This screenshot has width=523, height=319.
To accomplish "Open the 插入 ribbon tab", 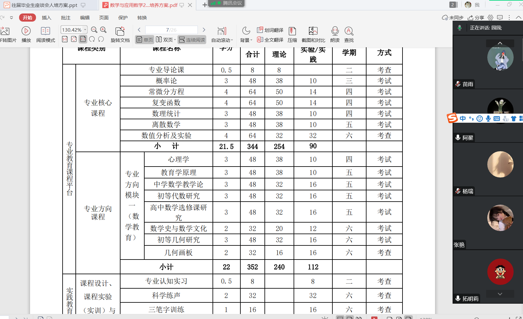I will pos(46,18).
